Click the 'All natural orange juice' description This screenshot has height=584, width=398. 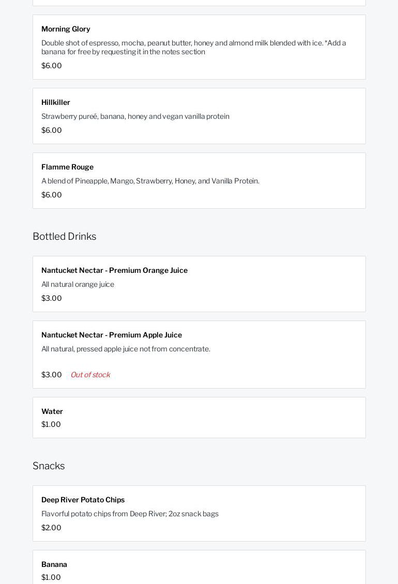[x=78, y=284]
